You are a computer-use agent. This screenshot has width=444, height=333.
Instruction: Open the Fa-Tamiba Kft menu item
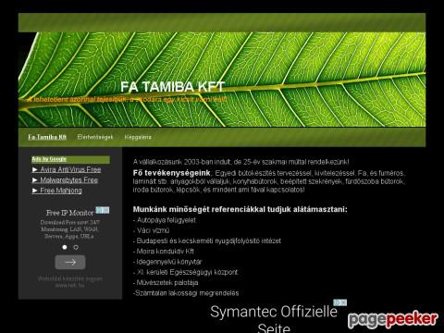(x=47, y=137)
